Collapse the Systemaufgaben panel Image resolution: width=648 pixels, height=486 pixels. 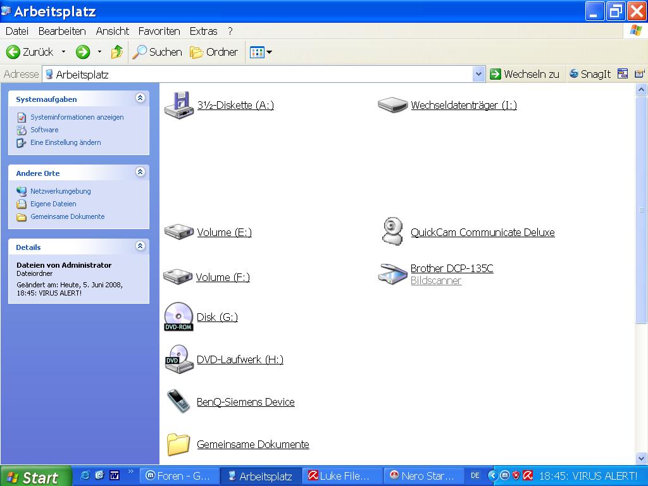coord(140,98)
